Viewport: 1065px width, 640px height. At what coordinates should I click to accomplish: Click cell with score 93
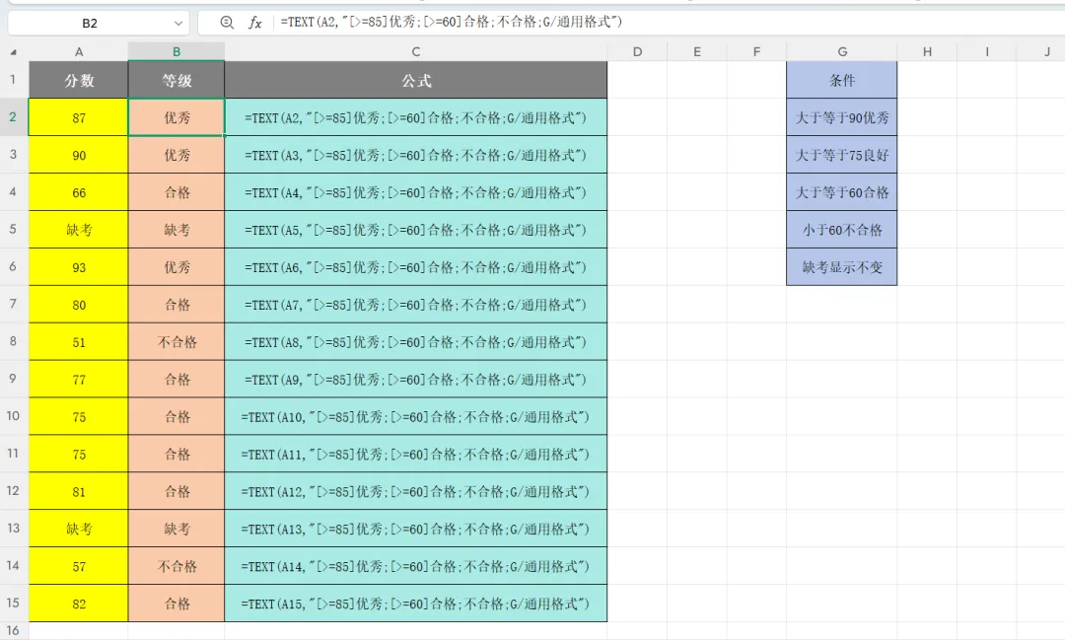79,267
